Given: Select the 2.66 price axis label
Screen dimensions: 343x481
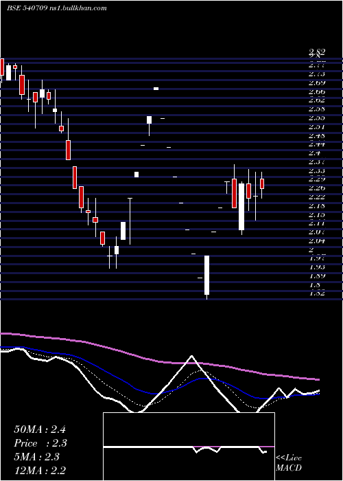Looking at the screenshot, I should [x=317, y=91].
